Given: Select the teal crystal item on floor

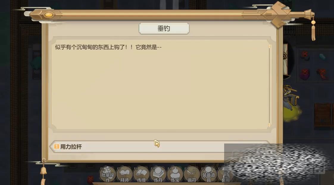Looking at the screenshot, I should click(322, 57).
